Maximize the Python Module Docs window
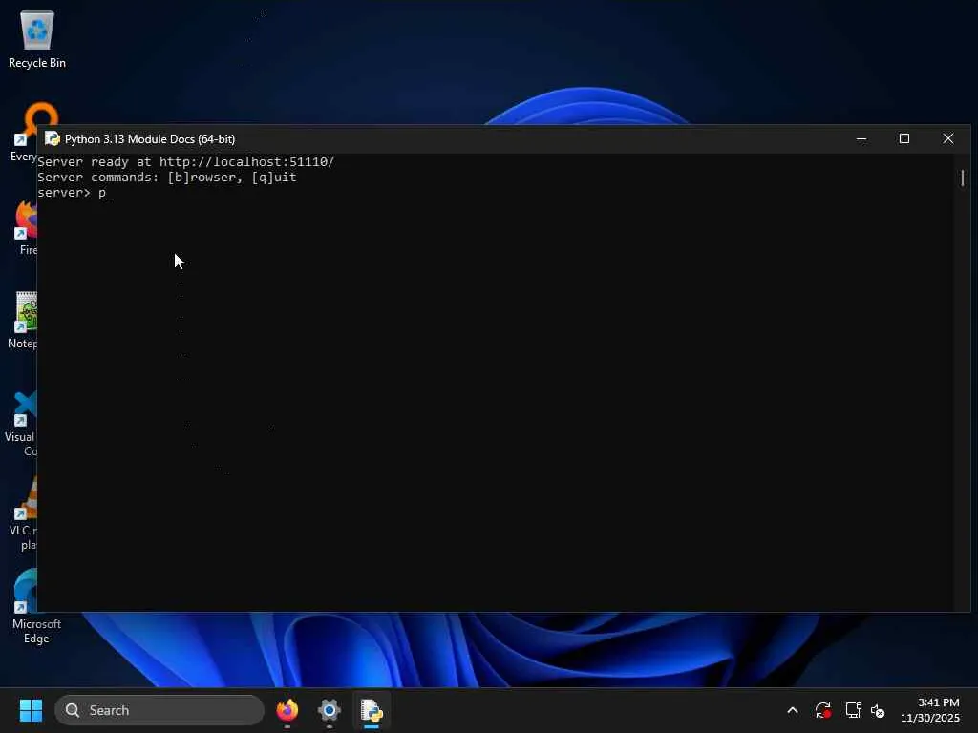 [904, 138]
